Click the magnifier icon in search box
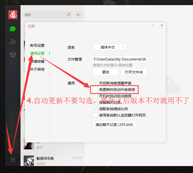193x173 pixels. [x=69, y=15]
